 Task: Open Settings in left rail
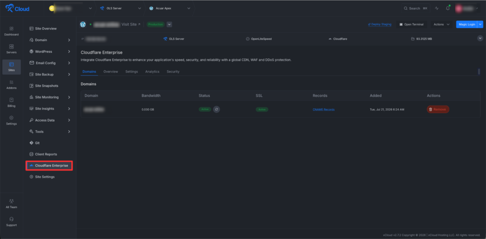pos(11,120)
